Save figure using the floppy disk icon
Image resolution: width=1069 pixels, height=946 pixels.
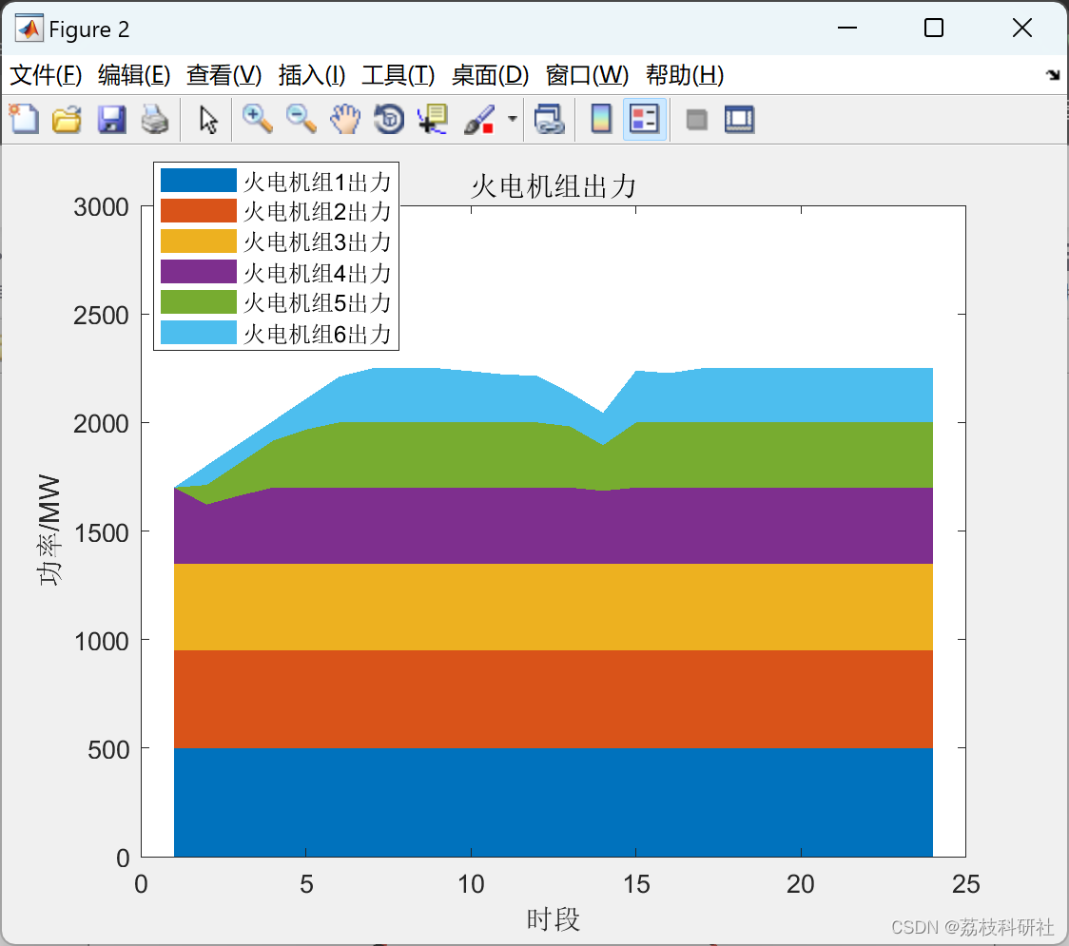(111, 119)
